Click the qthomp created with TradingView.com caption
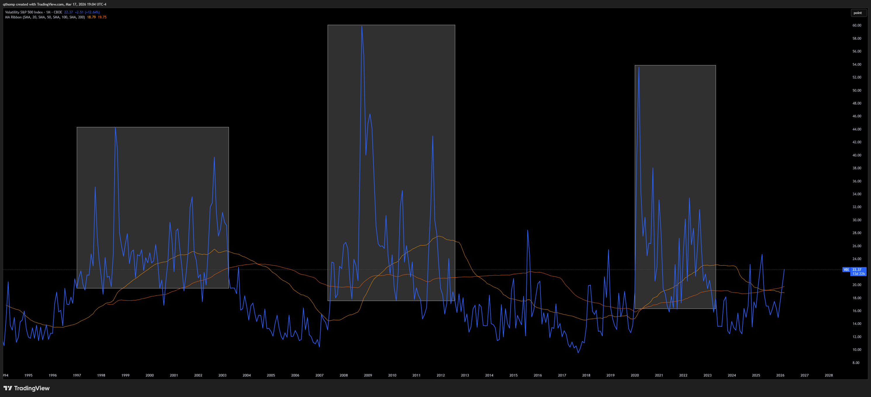Screen dimensions: 871x397 (55, 4)
